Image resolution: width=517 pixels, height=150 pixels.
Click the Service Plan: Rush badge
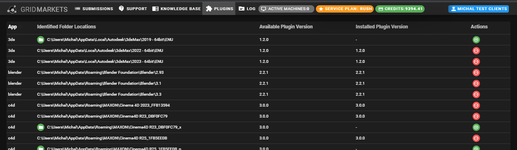[x=345, y=9]
